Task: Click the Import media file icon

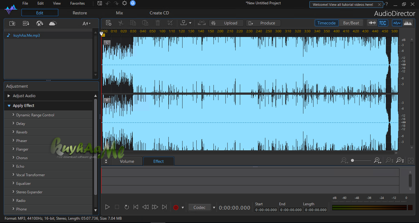Action: (x=12, y=24)
